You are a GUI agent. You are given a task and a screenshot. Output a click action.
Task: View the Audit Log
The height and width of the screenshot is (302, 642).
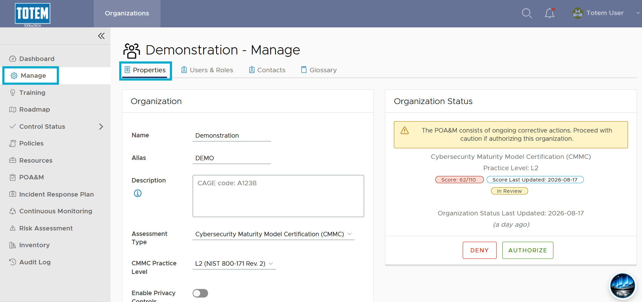55,262
